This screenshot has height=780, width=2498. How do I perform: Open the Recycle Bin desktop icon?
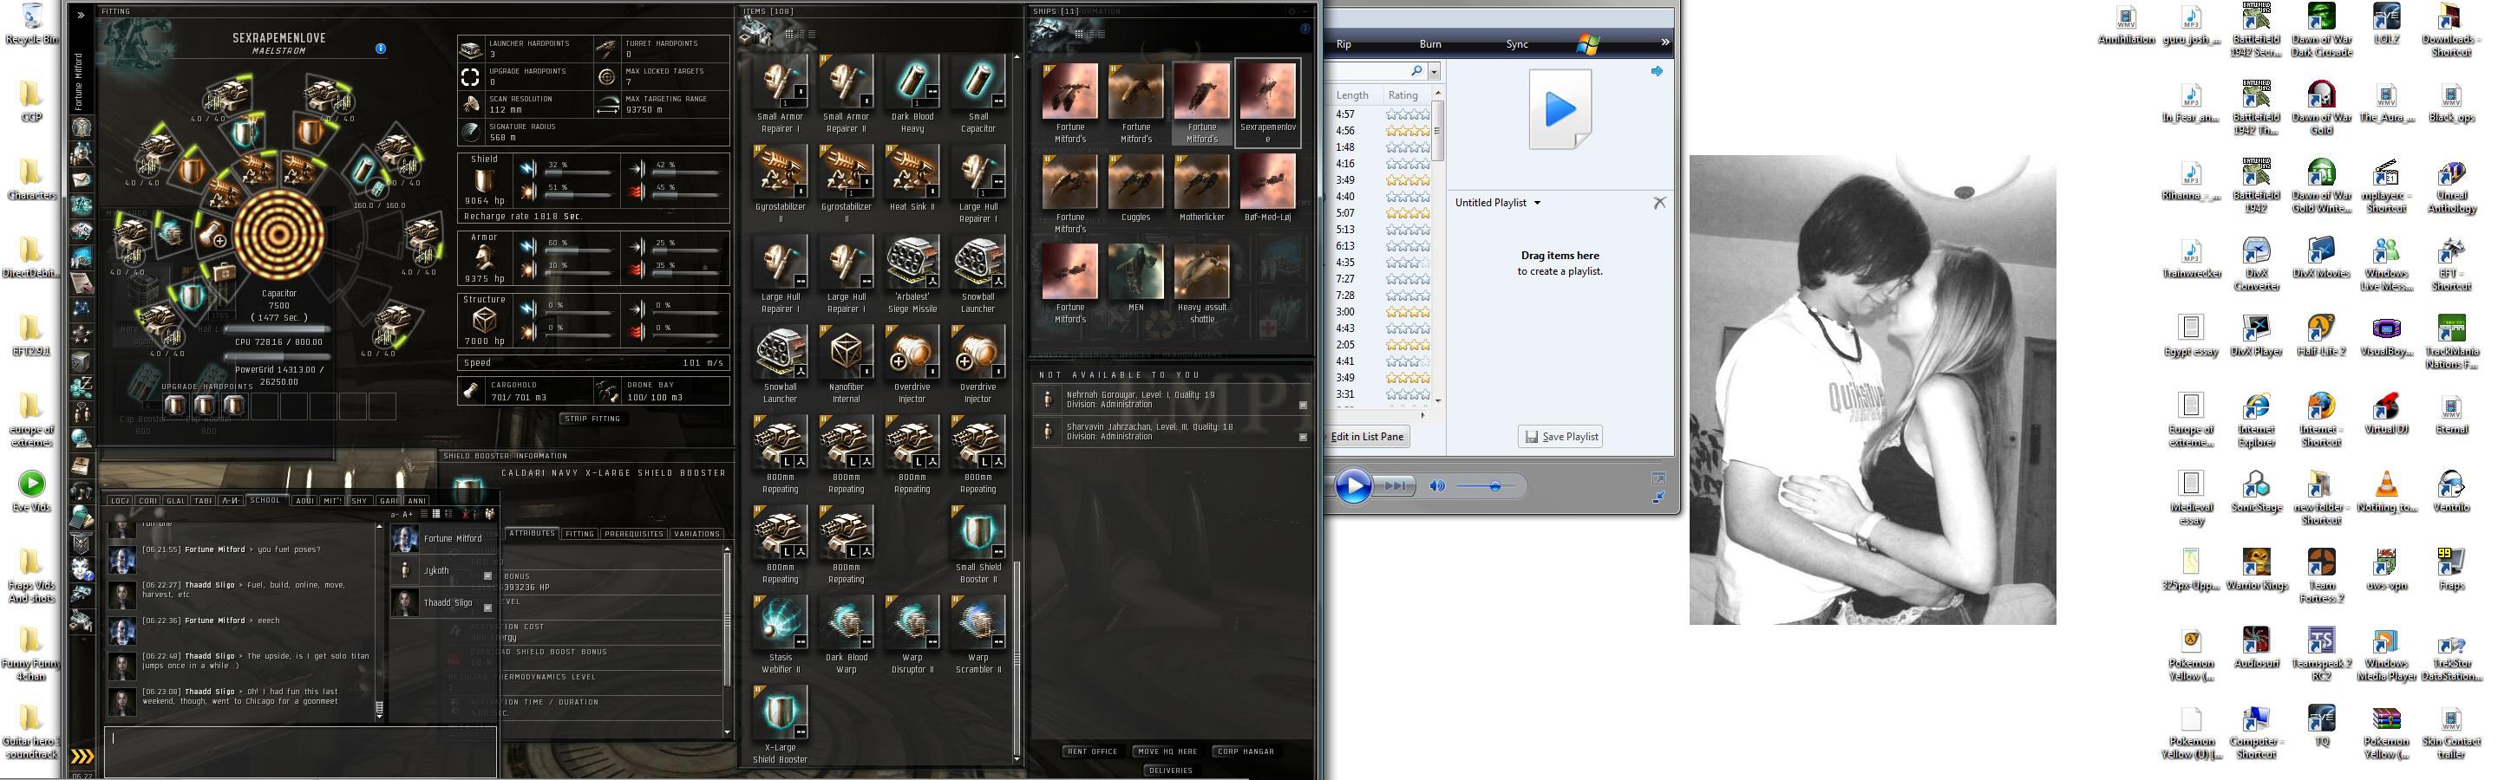pyautogui.click(x=31, y=25)
